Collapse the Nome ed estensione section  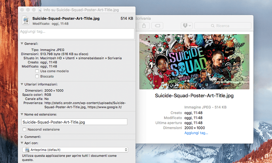coord(22,114)
